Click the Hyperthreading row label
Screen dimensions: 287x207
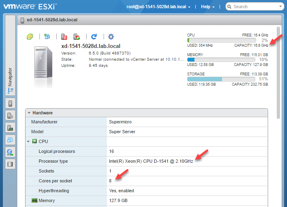click(x=54, y=191)
